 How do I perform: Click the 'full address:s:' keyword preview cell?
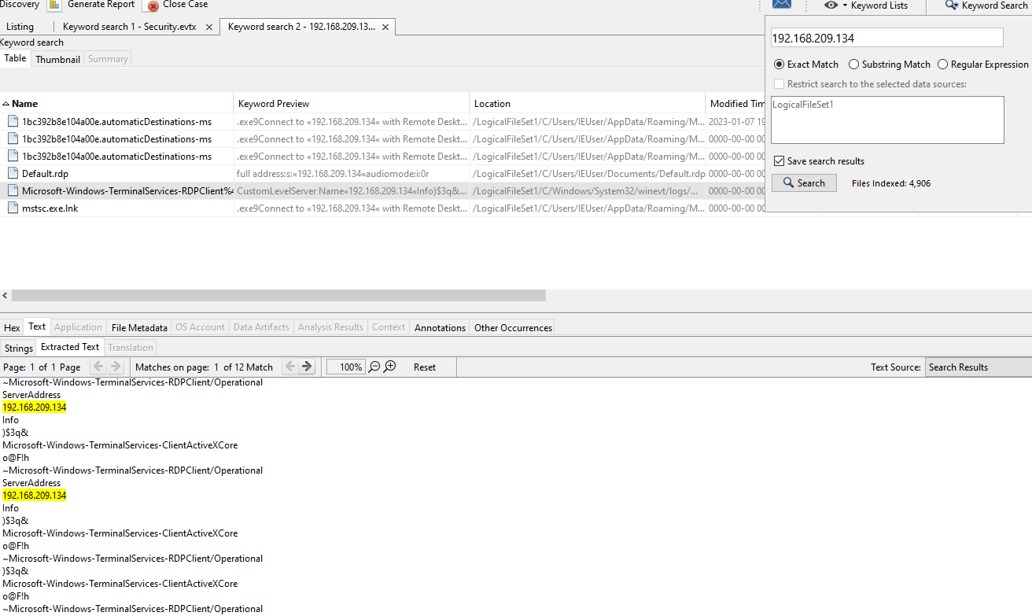click(352, 174)
